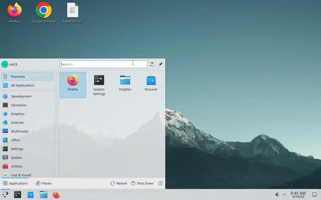The height and width of the screenshot is (200, 321).
Task: Open Discover from the taskbar
Action: pyautogui.click(x=31, y=194)
